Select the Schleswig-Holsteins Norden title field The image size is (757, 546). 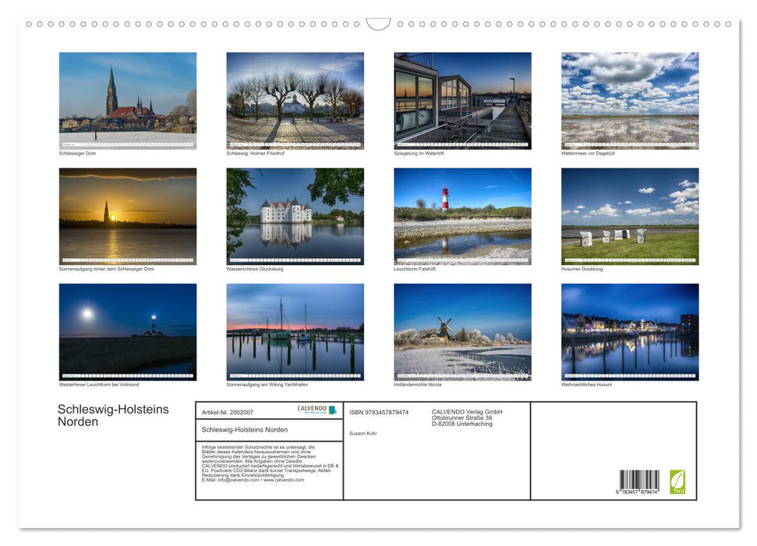[245, 429]
